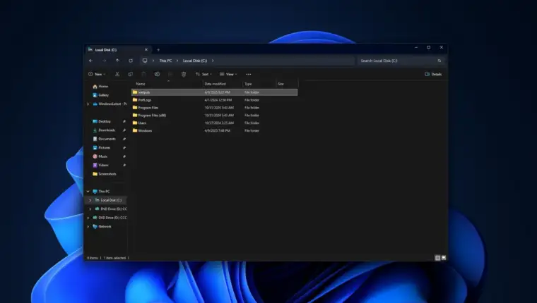Click the Cut scissors icon

coord(117,74)
